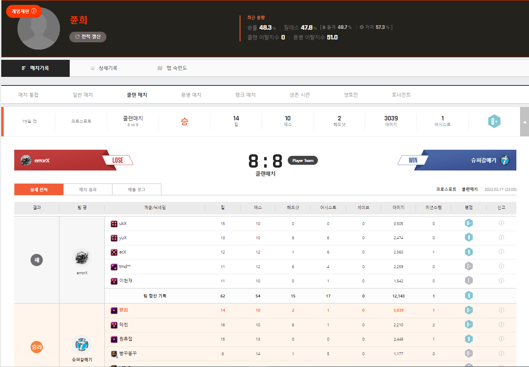This screenshot has height=367, width=529.
Task: Click the errorX clan emblem in LOSE banner
Action: click(26, 160)
